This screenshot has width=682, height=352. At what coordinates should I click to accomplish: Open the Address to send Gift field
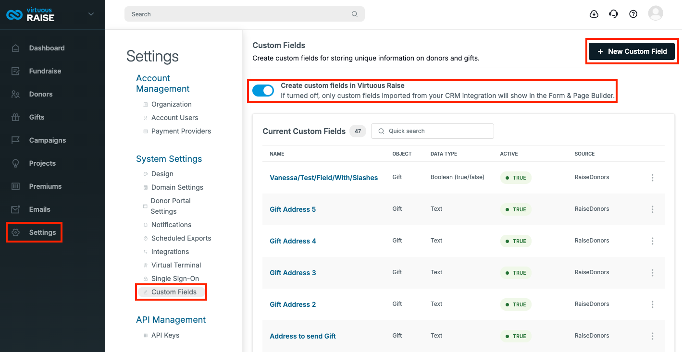303,336
